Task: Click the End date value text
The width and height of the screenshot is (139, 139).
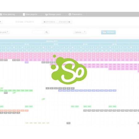Action: point(29,22)
